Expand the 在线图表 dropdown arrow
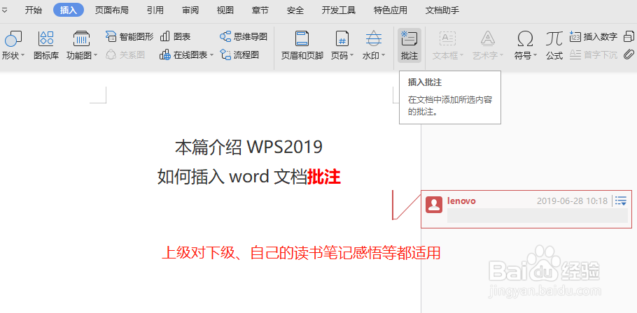Screen dimensions: 637x313 point(211,55)
